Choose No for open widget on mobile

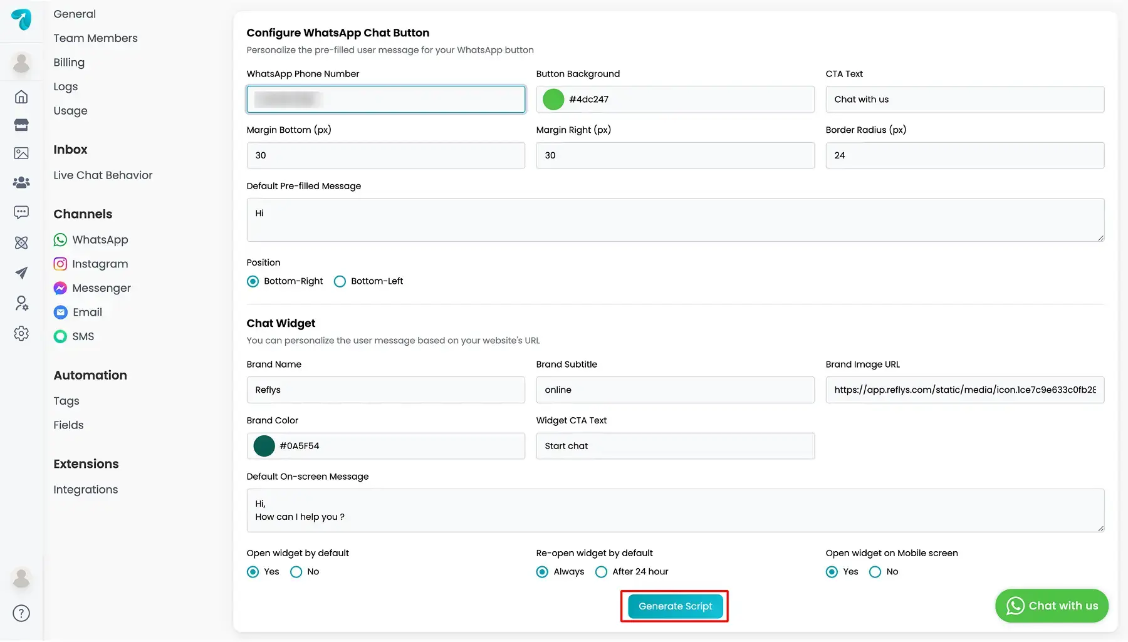[x=875, y=572]
